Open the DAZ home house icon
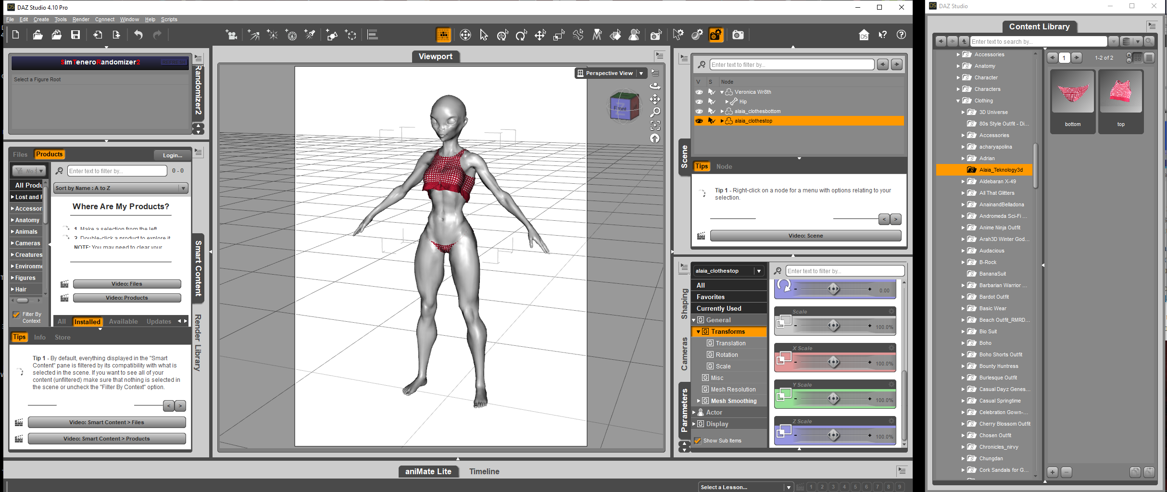The width and height of the screenshot is (1167, 492). 864,35
